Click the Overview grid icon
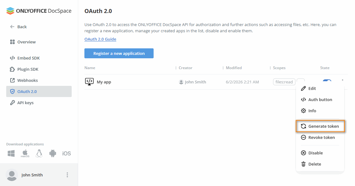 pos(12,42)
